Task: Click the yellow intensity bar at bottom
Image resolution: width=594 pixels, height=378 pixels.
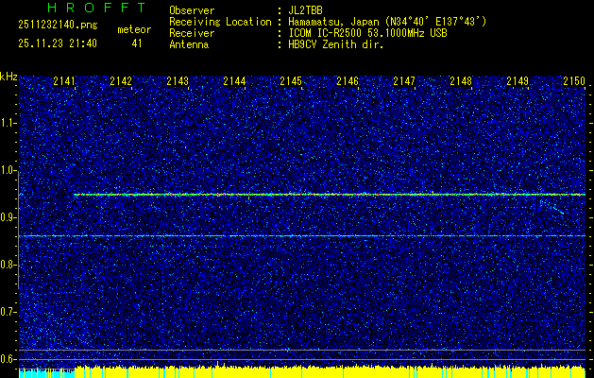Action: 331,372
